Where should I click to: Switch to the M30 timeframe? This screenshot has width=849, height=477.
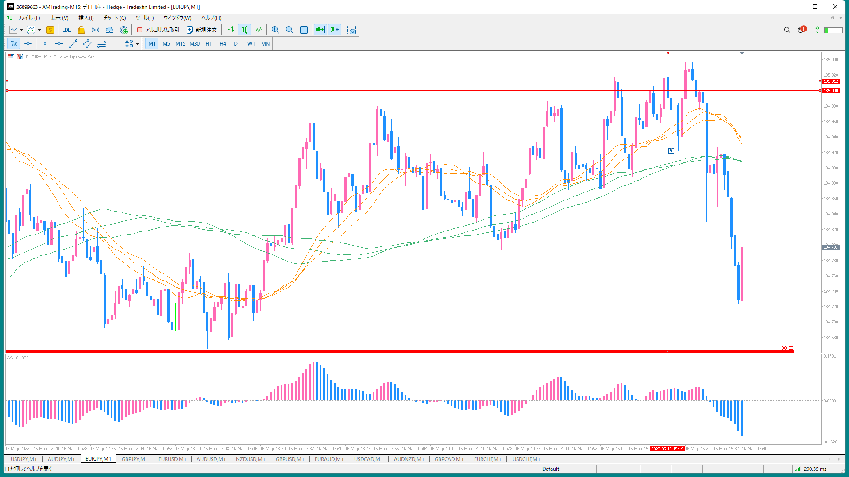194,43
